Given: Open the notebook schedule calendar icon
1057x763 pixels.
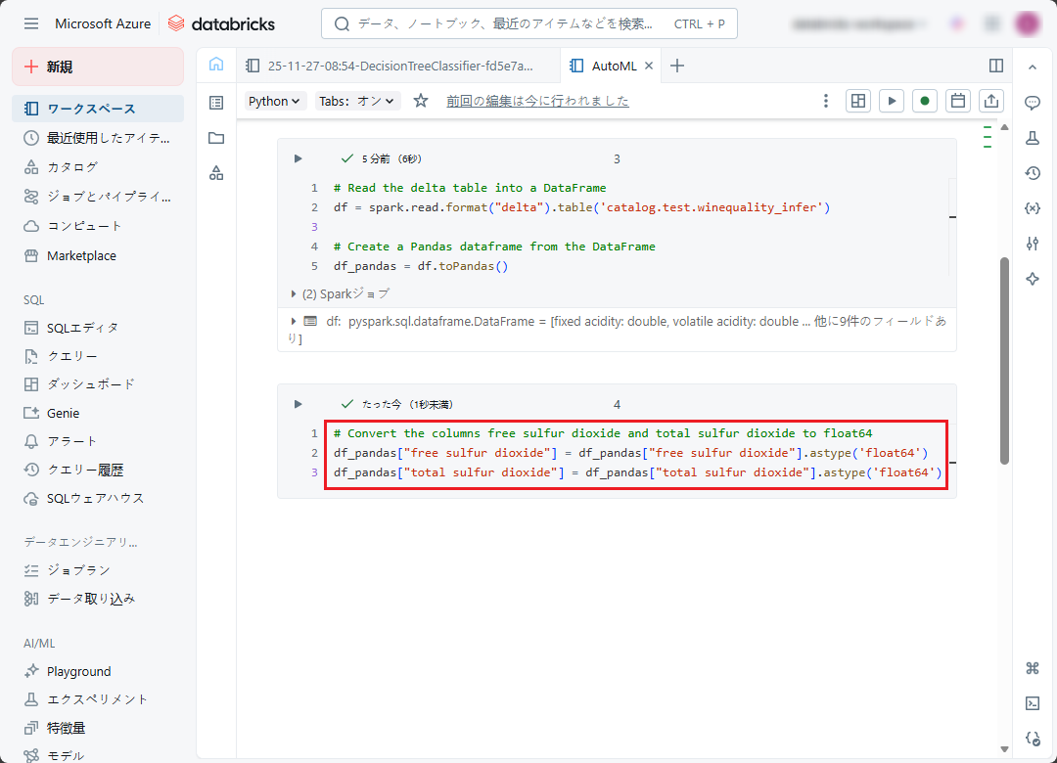Looking at the screenshot, I should 958,101.
